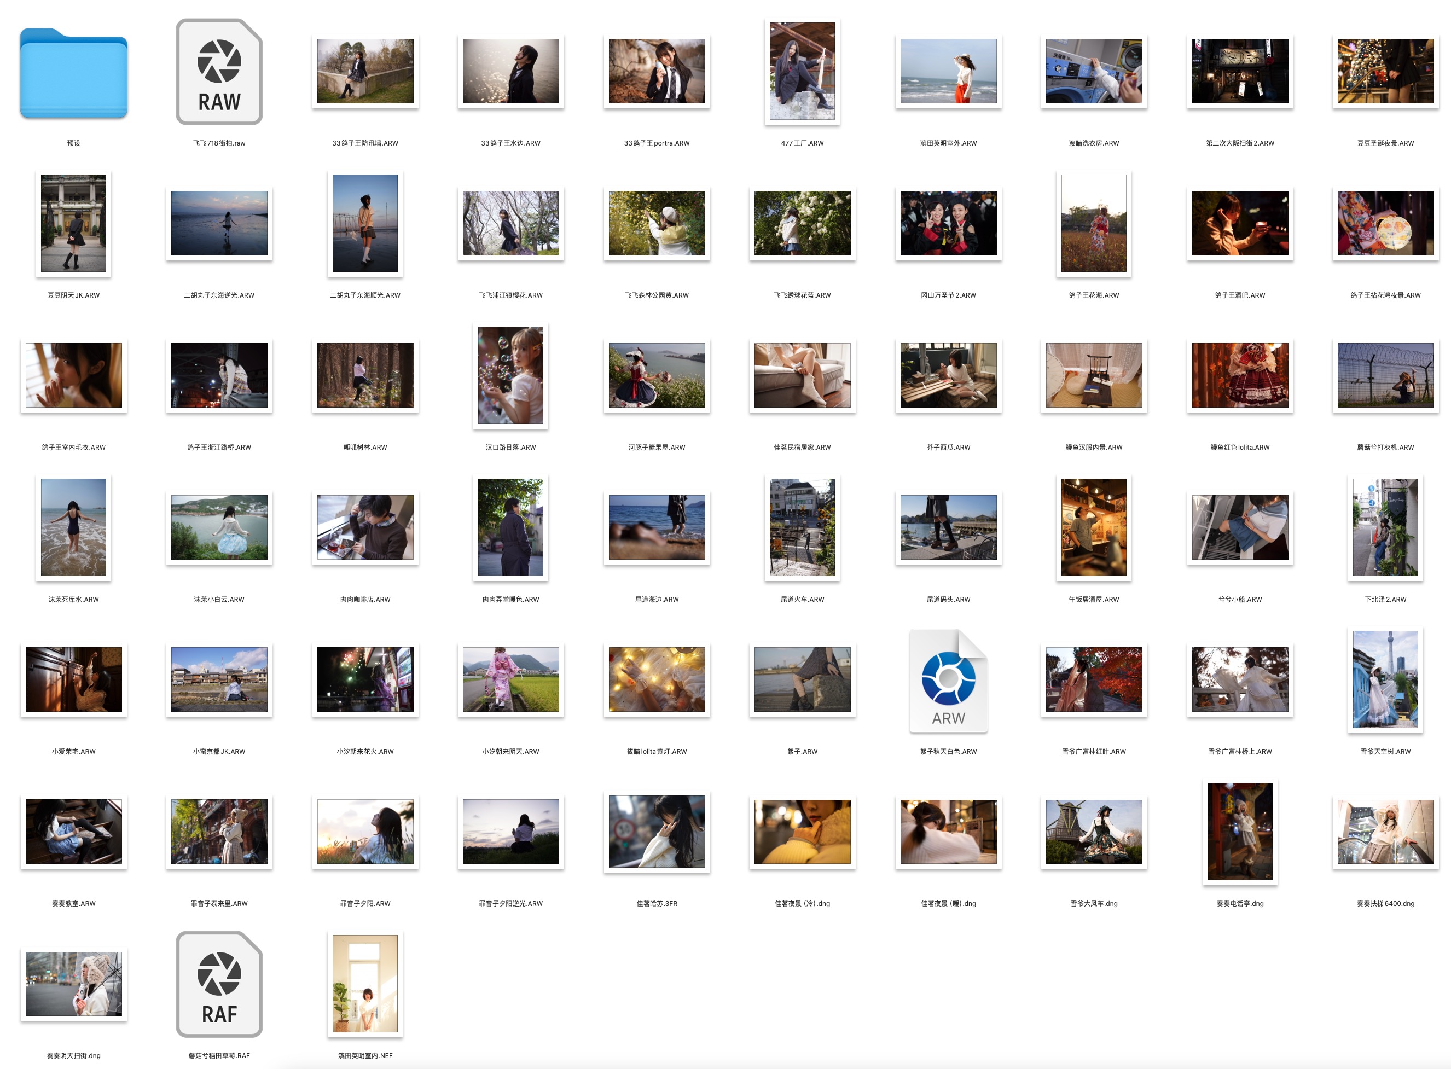Click the 午饭居酒屋.ARW izakaya thumbnail
The width and height of the screenshot is (1451, 1069).
1093,527
